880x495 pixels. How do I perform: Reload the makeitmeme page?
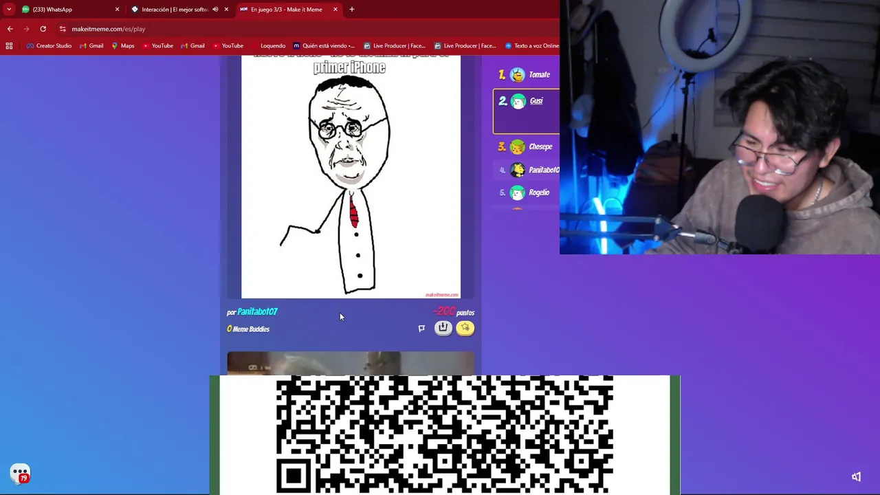click(x=43, y=29)
